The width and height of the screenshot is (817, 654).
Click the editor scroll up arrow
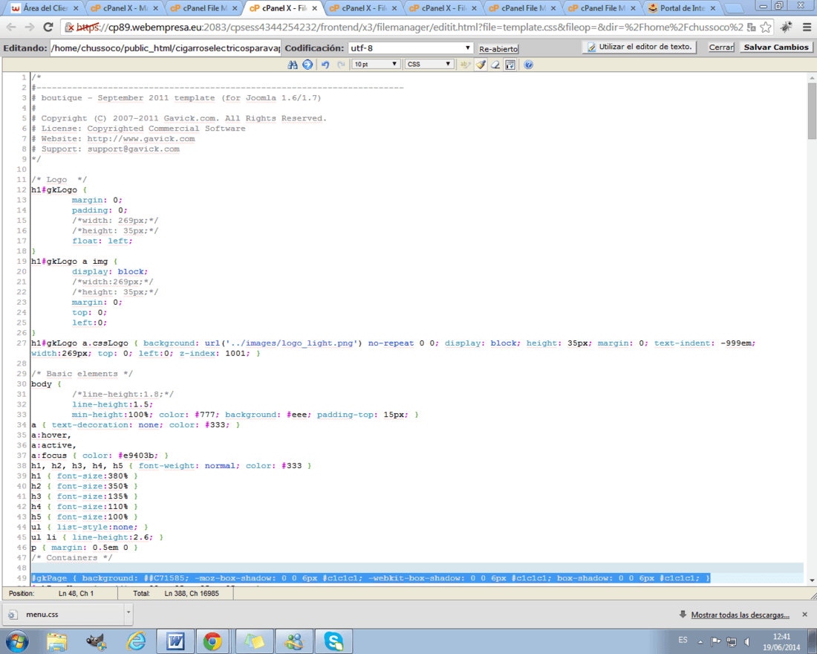coord(812,78)
